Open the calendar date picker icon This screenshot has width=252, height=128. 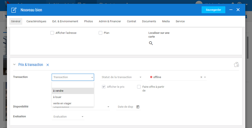(x=138, y=107)
